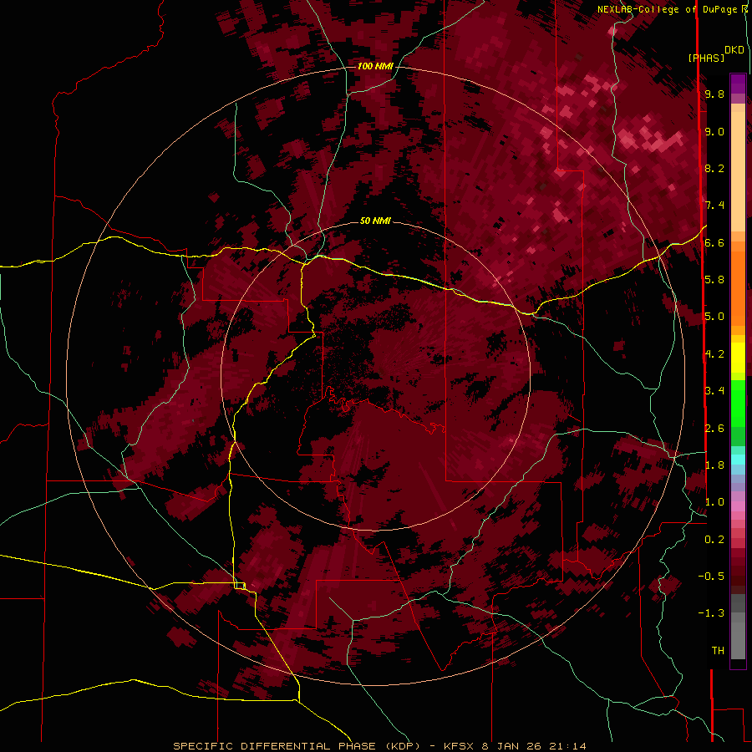Click the "50 NMI" range ring label
The image size is (752, 752).
tap(375, 221)
